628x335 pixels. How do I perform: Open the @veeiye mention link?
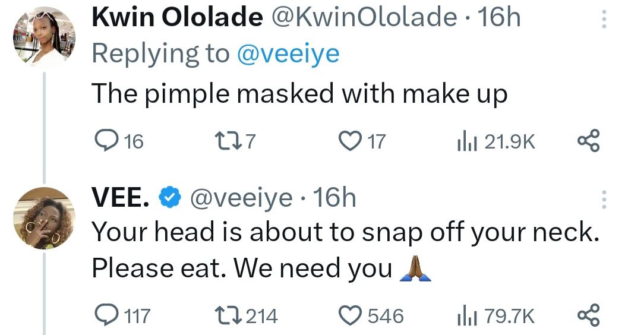(x=288, y=54)
